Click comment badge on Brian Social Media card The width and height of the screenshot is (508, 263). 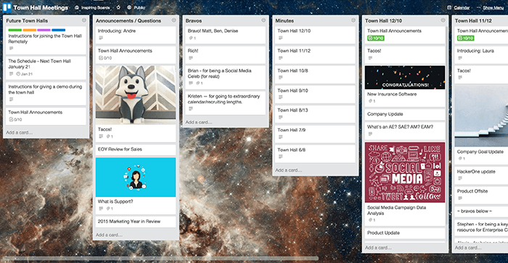point(200,83)
